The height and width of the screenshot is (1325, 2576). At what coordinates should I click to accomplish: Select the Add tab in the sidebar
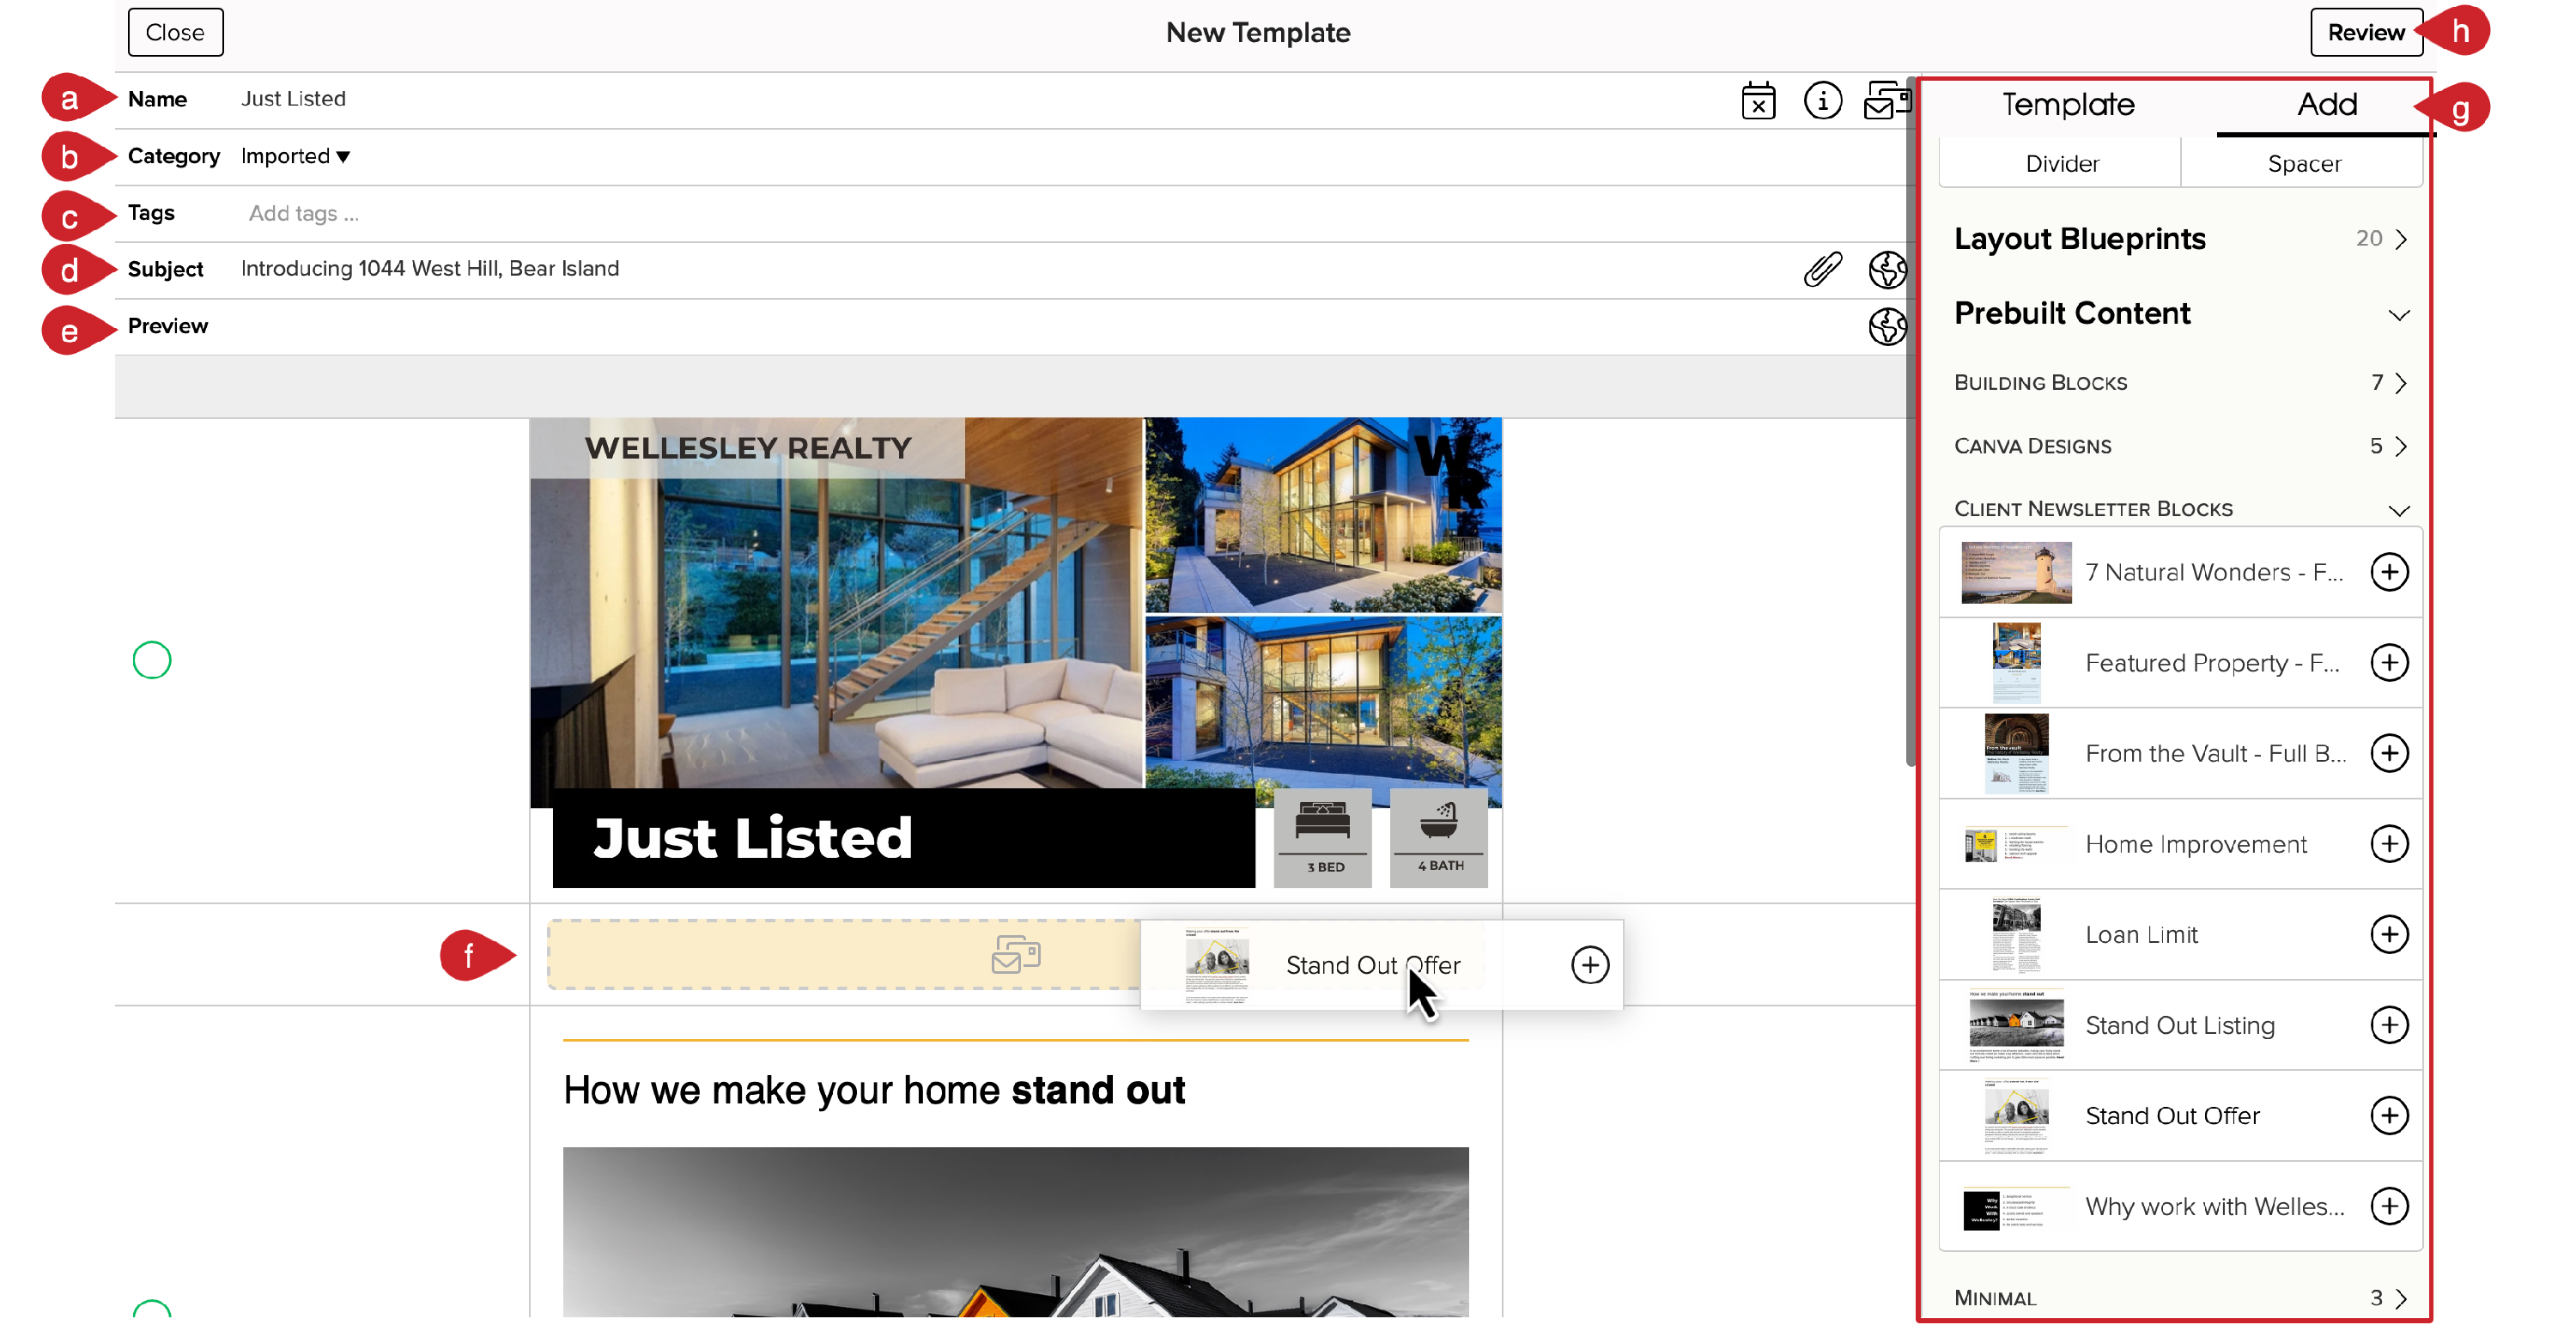coord(2326,104)
